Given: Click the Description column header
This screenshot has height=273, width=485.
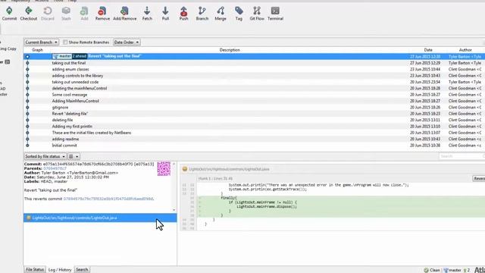Looking at the screenshot, I should click(230, 50).
